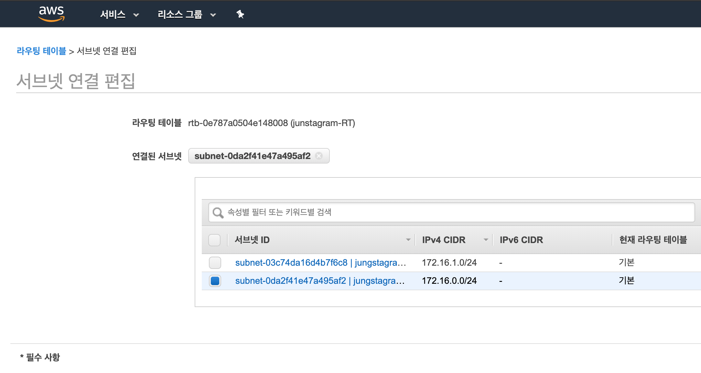Click the IPv6 CIDR column header
Viewport: 701px width, 373px height.
tap(521, 240)
